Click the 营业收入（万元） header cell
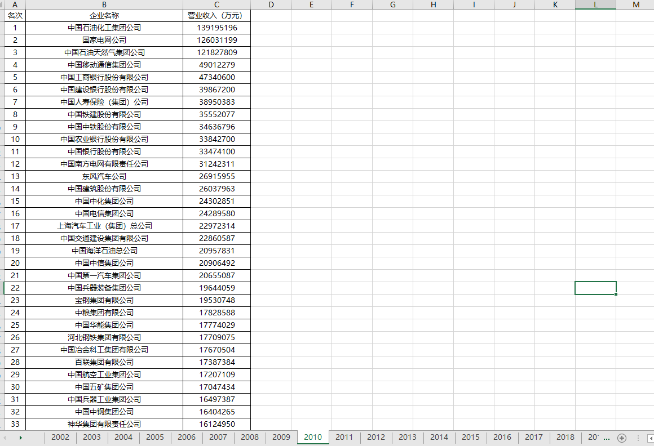Image resolution: width=654 pixels, height=446 pixels. pyautogui.click(x=217, y=15)
